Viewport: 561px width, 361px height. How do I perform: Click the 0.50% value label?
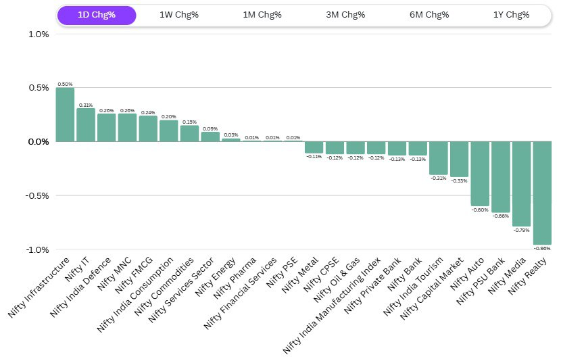click(x=65, y=84)
